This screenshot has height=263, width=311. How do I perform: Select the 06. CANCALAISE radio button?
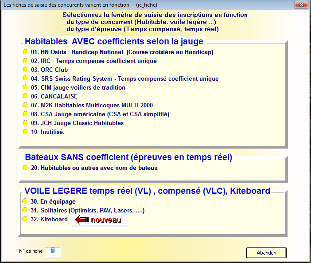[25, 96]
